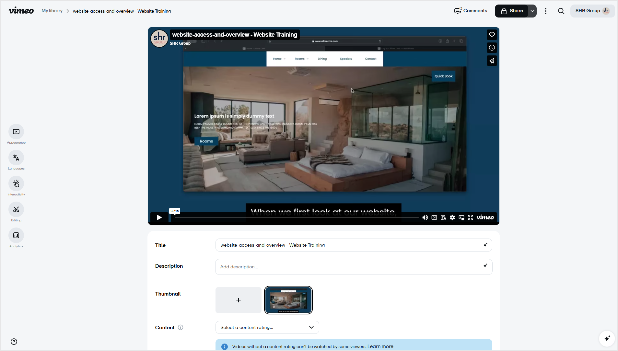This screenshot has width=618, height=351.
Task: Click the SHR Group channel avatar on player
Action: coord(159,39)
